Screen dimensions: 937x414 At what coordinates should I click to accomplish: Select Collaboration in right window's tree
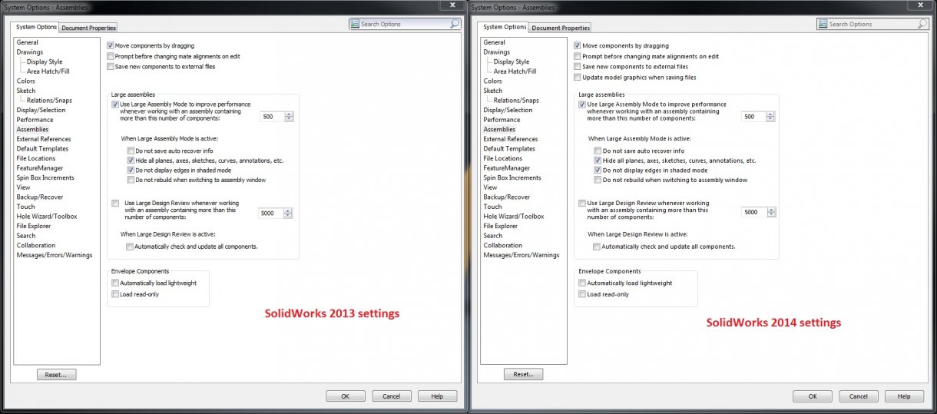(x=502, y=245)
